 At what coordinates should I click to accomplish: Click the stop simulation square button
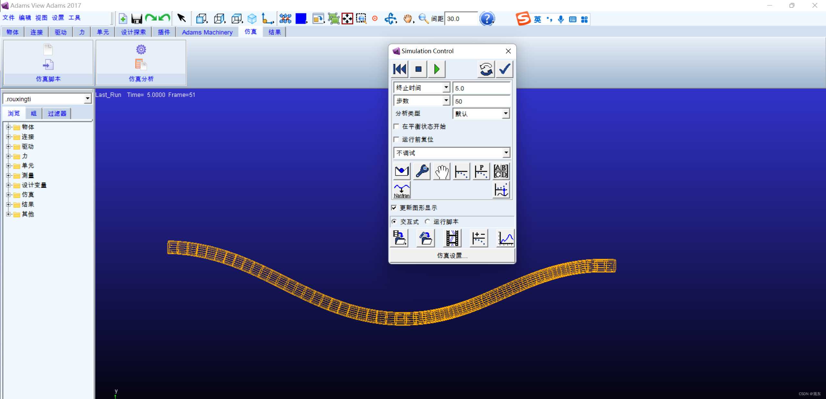(x=418, y=69)
